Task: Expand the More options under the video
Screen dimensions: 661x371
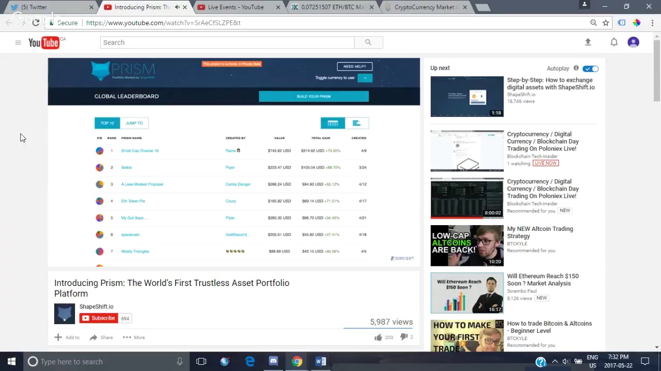Action: (x=134, y=338)
